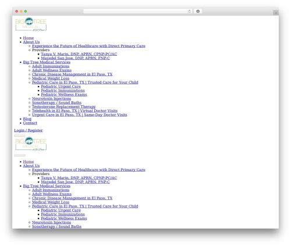Open second Pediatric Care in El Paso link
Viewport: 291px width, 246px height.
(x=85, y=206)
